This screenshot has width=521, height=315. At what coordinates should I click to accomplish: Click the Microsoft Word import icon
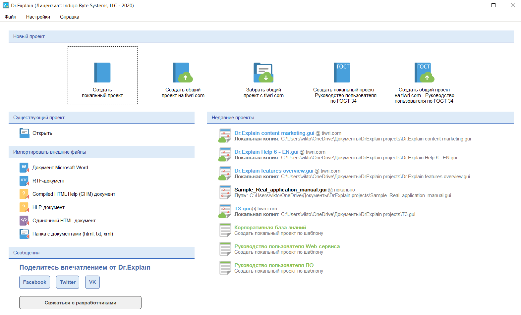pos(25,168)
